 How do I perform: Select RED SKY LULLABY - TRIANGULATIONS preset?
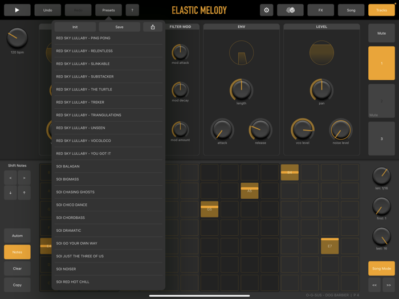108,115
